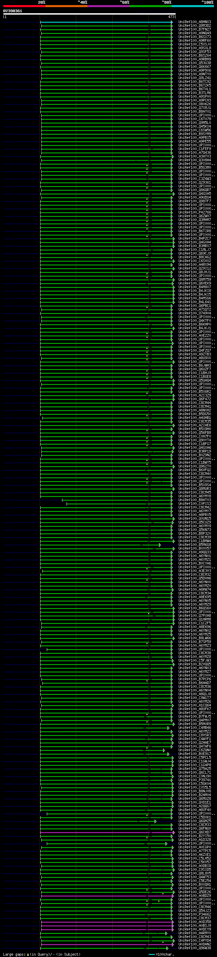Click the white query length ruler bar

(90, 14)
